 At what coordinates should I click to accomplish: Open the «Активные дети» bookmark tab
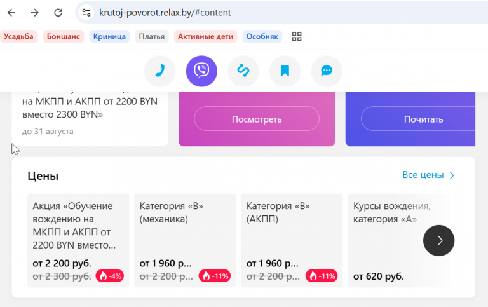coord(205,36)
